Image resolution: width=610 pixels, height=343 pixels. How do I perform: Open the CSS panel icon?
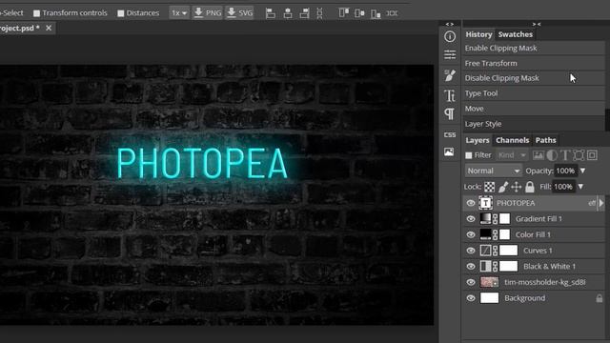tap(450, 134)
